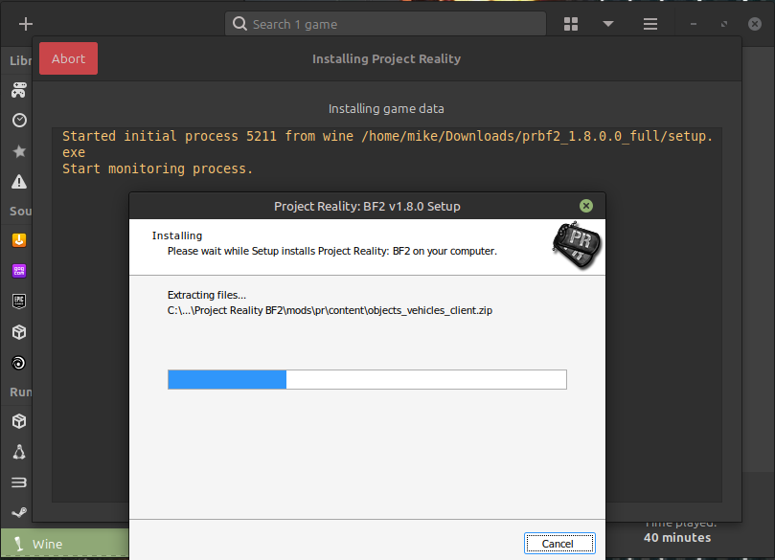
Task: Click the PR dog tags logo
Action: [577, 245]
